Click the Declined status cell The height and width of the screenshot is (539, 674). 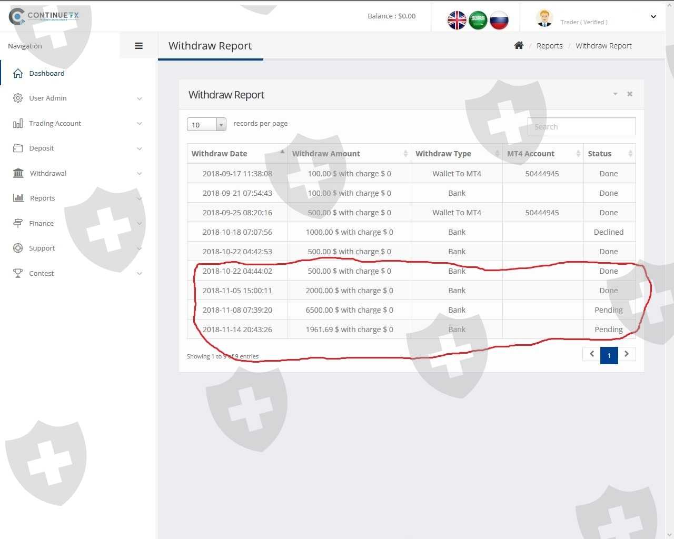(x=609, y=232)
